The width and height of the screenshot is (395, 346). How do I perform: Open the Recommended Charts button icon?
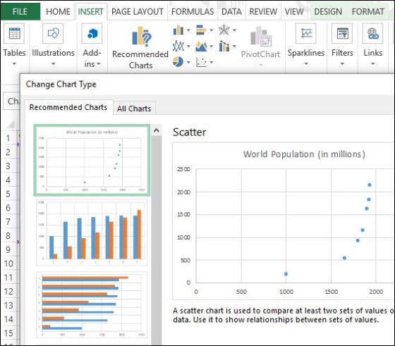tap(142, 37)
